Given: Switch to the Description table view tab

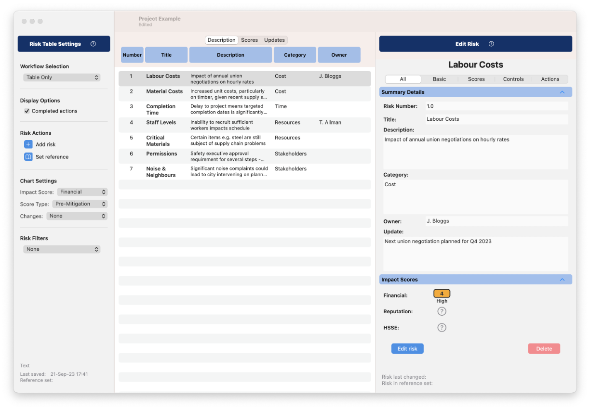Looking at the screenshot, I should [221, 40].
